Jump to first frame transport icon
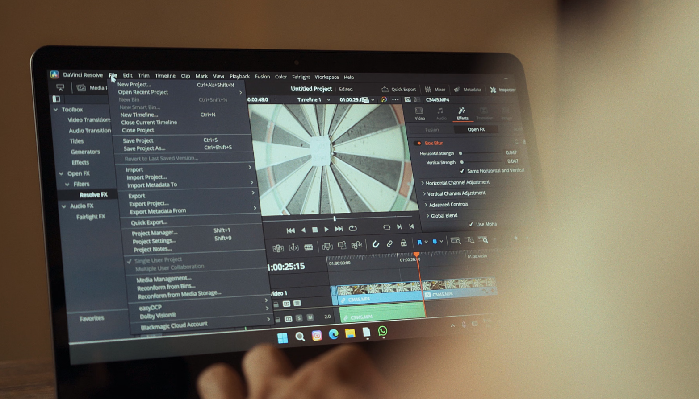Viewport: 699px width, 399px height. coord(290,230)
